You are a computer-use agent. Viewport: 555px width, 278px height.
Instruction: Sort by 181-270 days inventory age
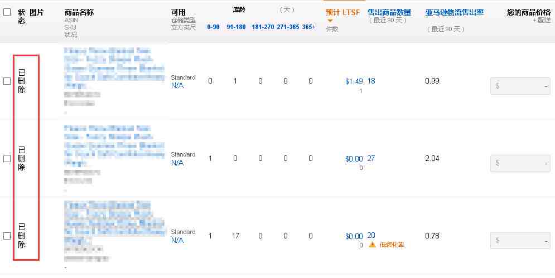coord(263,27)
